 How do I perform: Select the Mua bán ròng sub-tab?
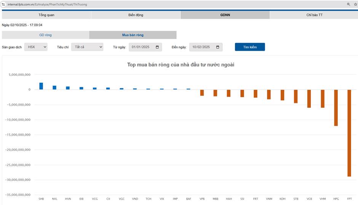click(x=133, y=35)
